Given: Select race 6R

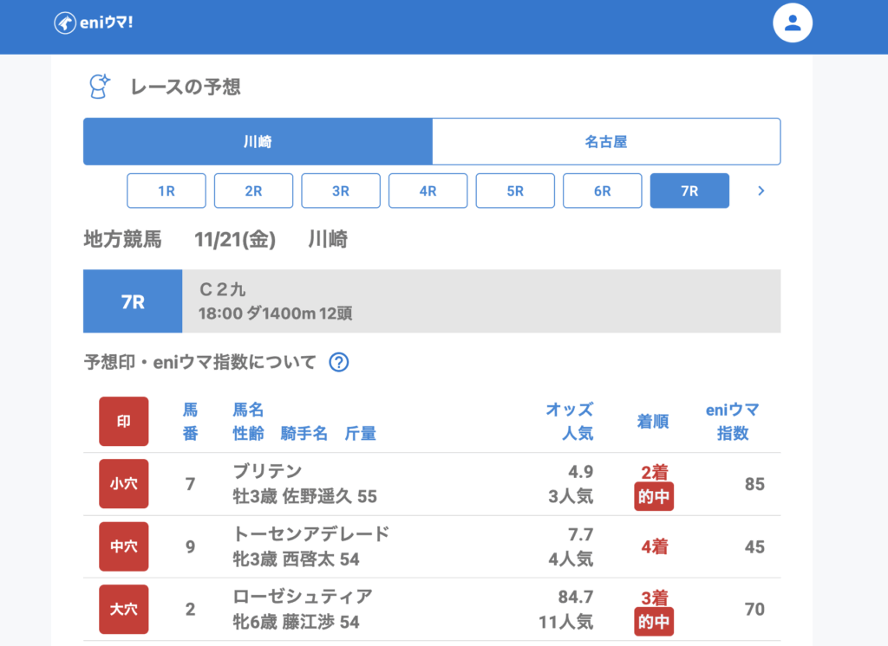Looking at the screenshot, I should (x=603, y=191).
